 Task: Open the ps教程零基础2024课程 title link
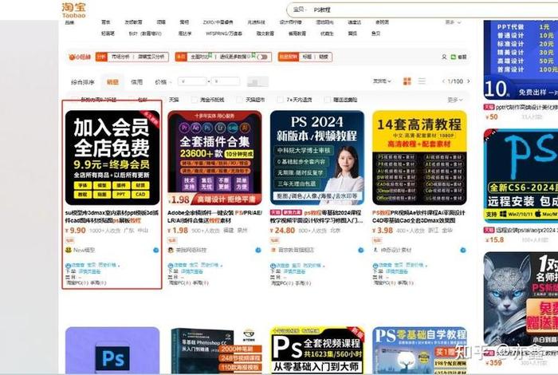(316, 216)
